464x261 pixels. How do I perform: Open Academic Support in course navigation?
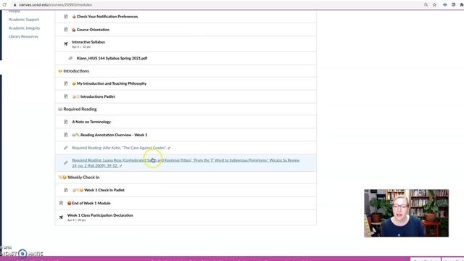(24, 20)
